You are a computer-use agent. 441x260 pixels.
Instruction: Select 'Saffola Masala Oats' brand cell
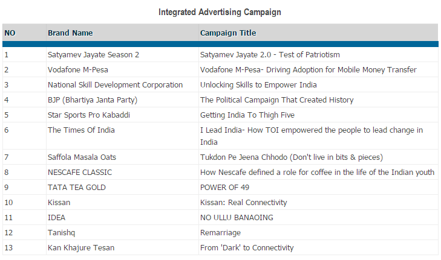82,157
